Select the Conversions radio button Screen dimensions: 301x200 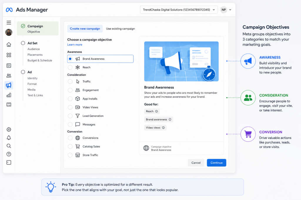pos(70,138)
